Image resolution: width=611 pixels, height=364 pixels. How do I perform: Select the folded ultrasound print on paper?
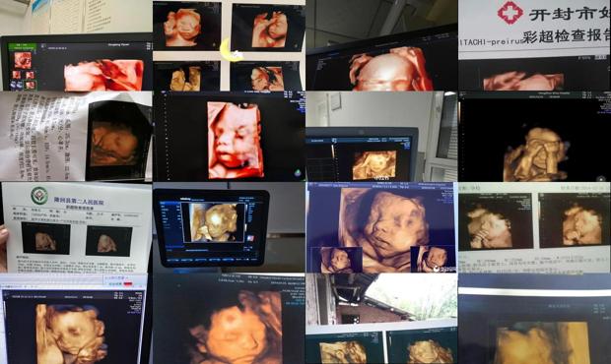[x=76, y=137]
